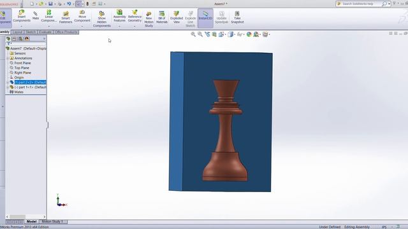Expand the part 2<2> tree node
Image resolution: width=408 pixels, height=229 pixels.
[x=8, y=82]
